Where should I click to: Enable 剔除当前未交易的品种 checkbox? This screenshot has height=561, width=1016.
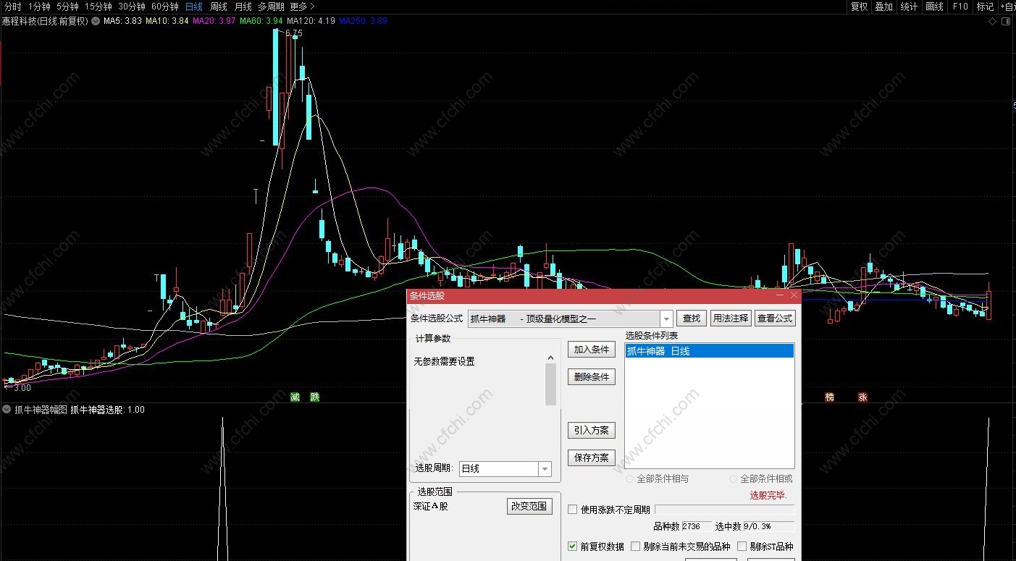click(x=636, y=547)
